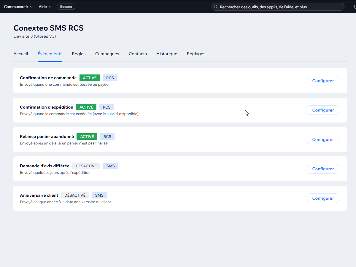Image resolution: width=356 pixels, height=267 pixels.
Task: Configure Confirmation d'expédition event
Action: click(x=323, y=110)
